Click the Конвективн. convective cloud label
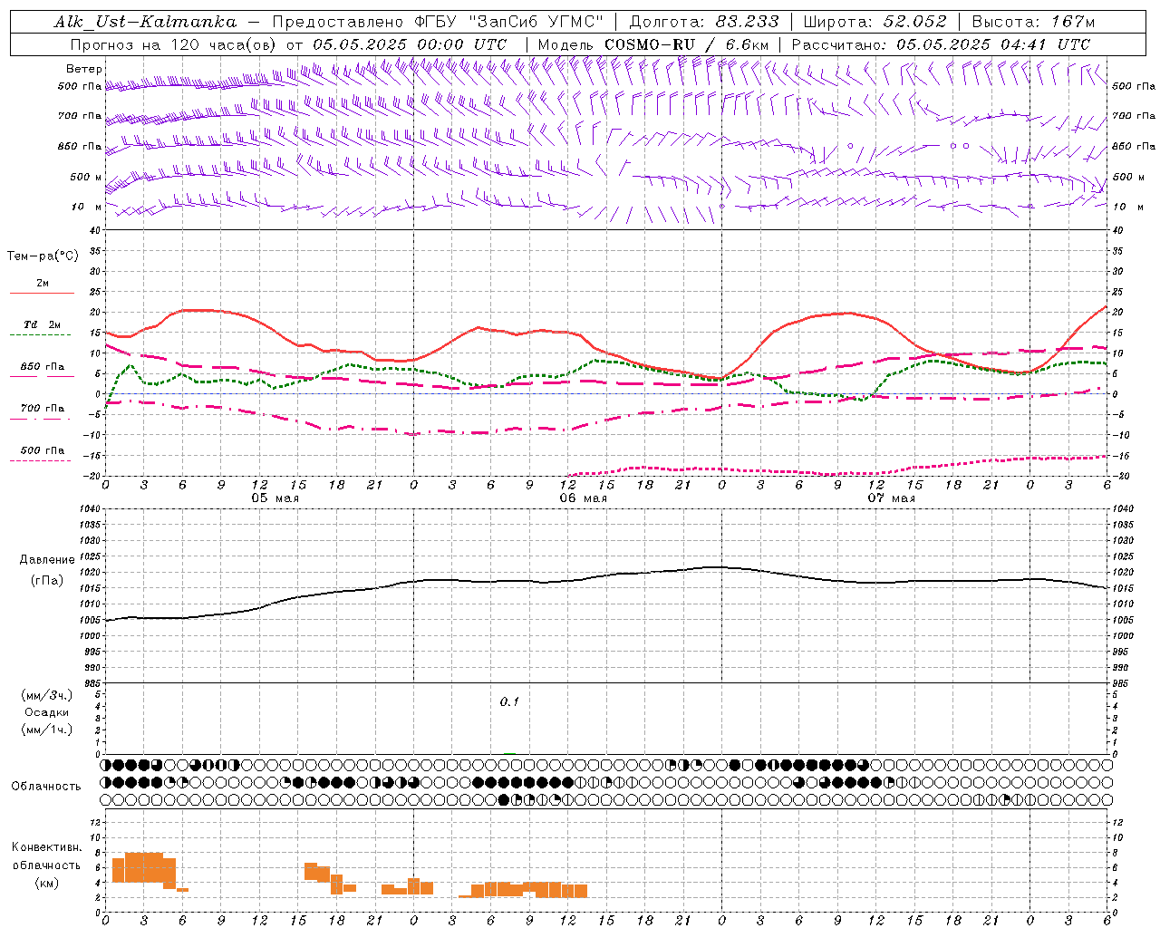Screen dimensions: 1160x928 (47, 847)
